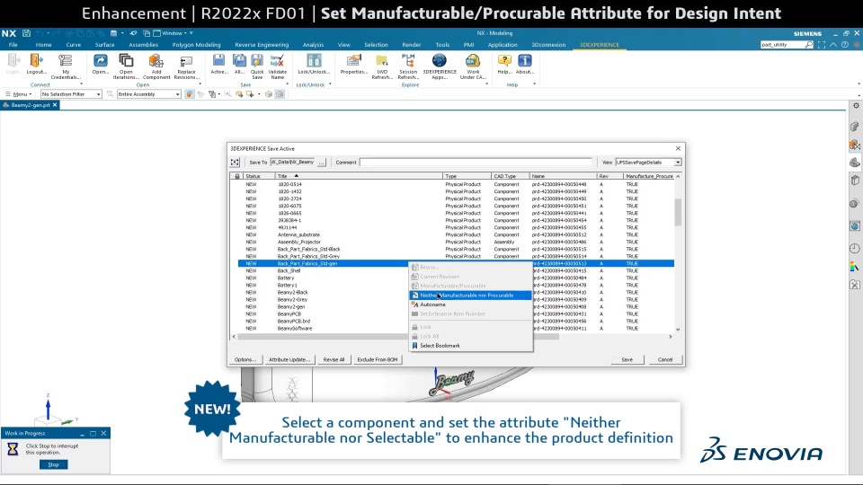Click Save Active icon

219,65
